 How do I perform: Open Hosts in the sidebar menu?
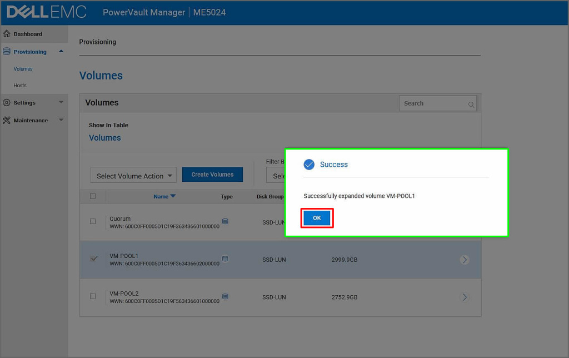click(x=20, y=86)
